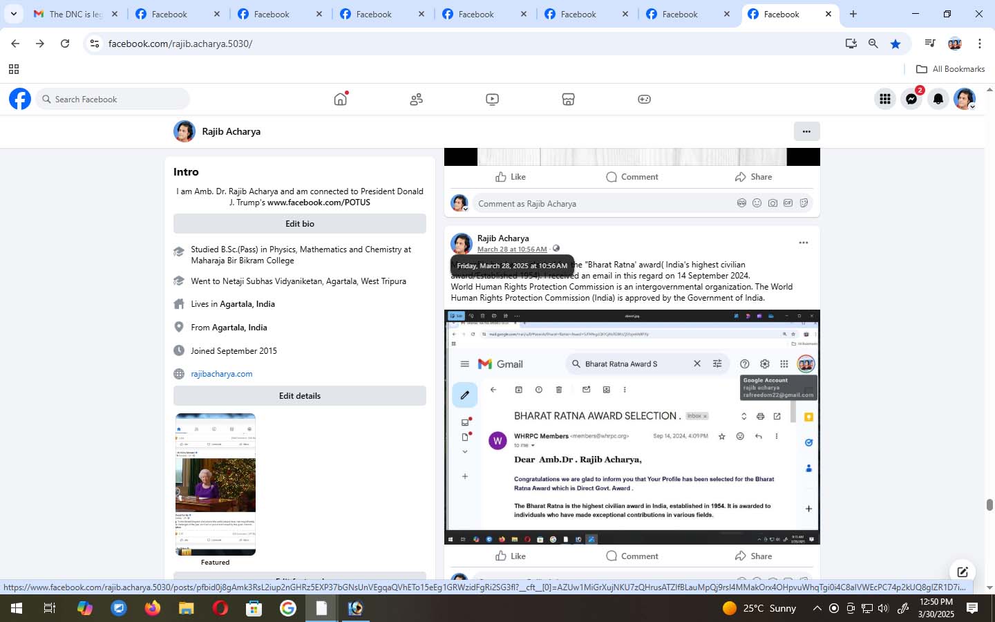Viewport: 995px width, 622px height.
Task: Open the new message compose icon
Action: coord(962,572)
